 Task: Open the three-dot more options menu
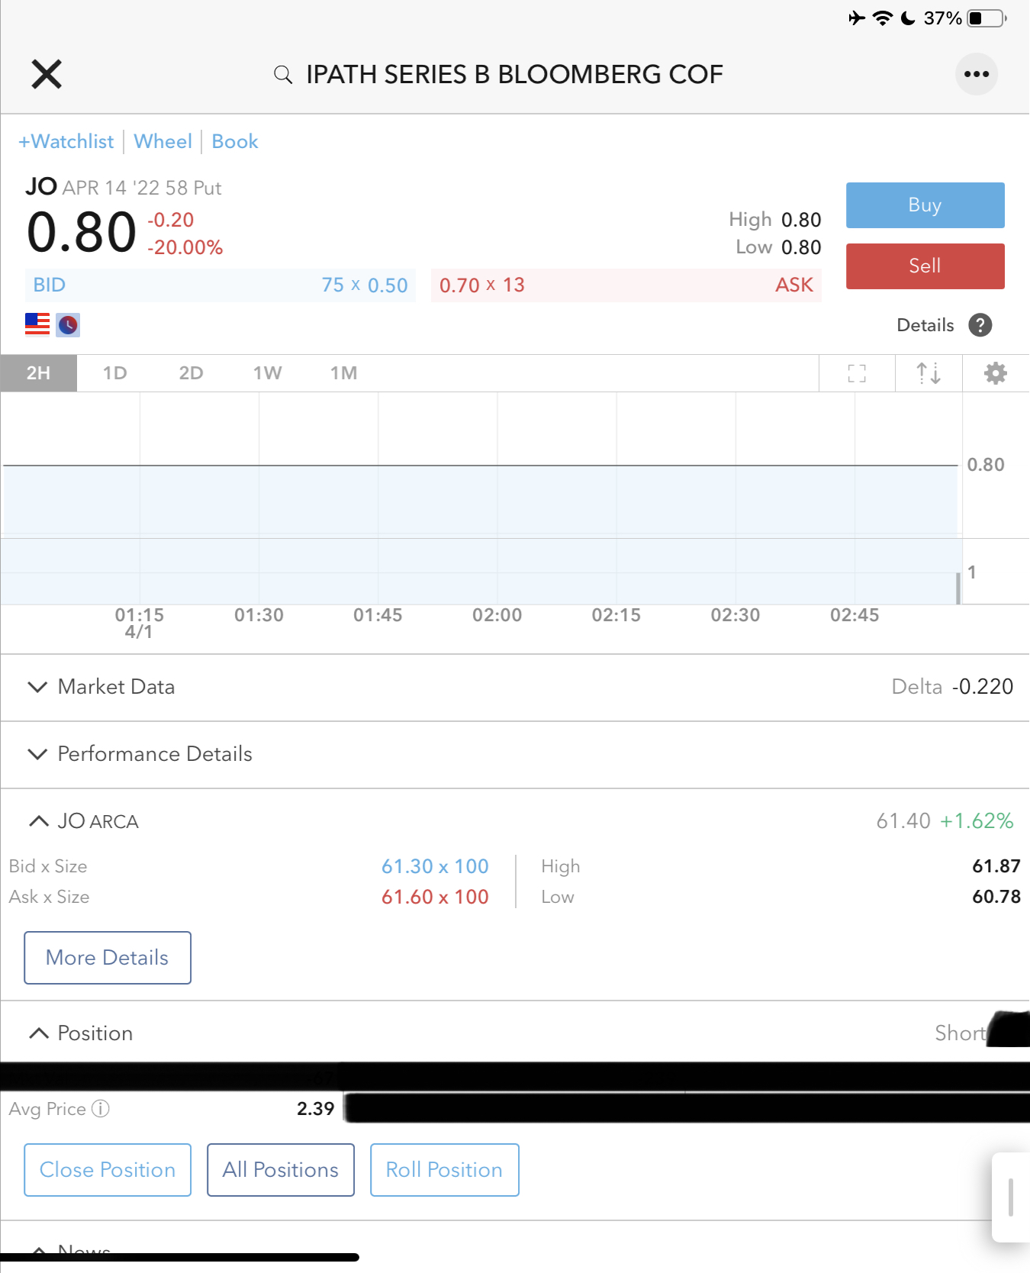tap(976, 74)
